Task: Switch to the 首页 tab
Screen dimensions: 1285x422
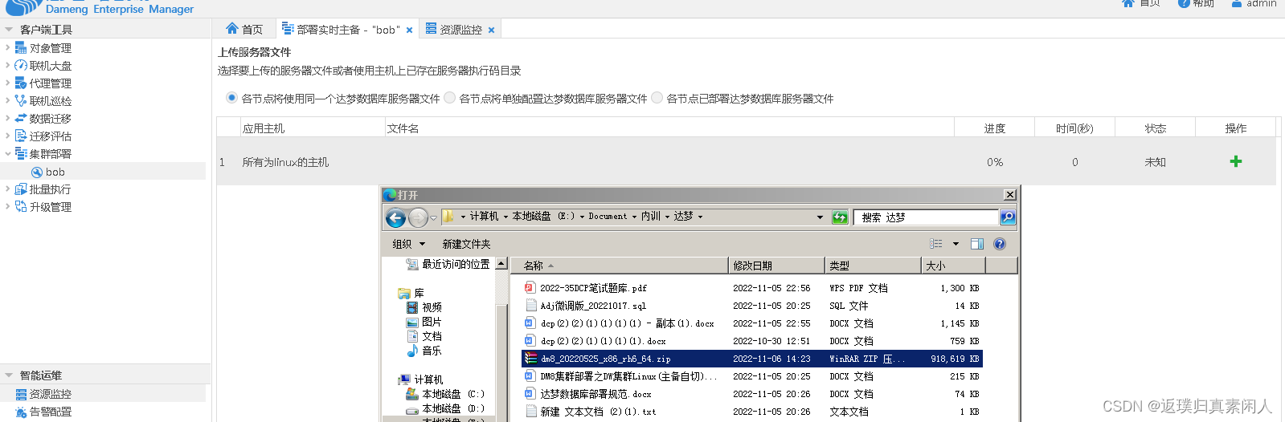Action: tap(244, 29)
